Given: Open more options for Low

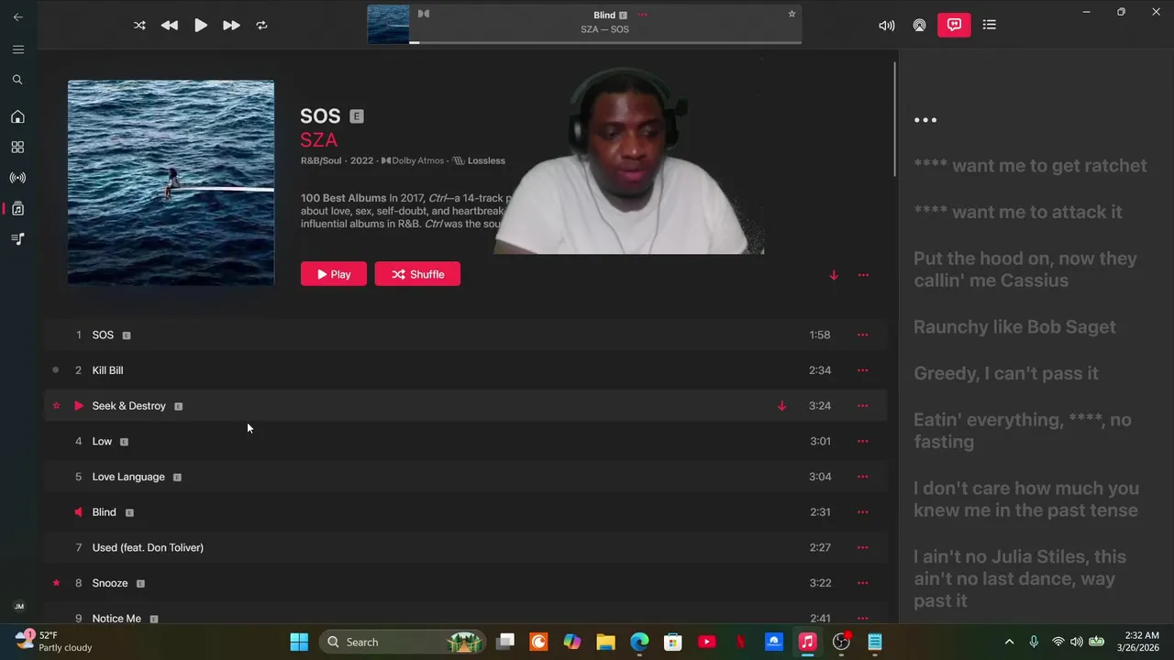Looking at the screenshot, I should [x=862, y=442].
